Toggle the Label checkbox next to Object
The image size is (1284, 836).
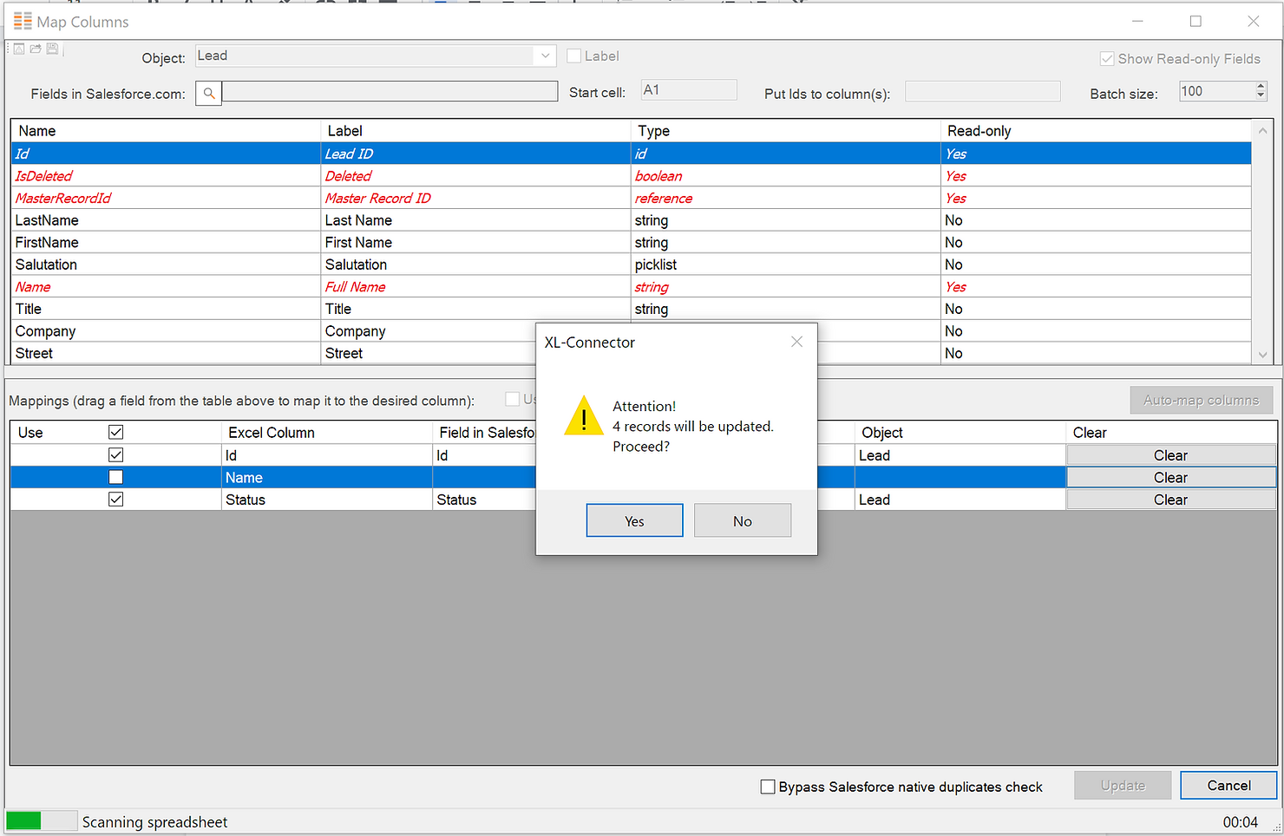click(573, 56)
